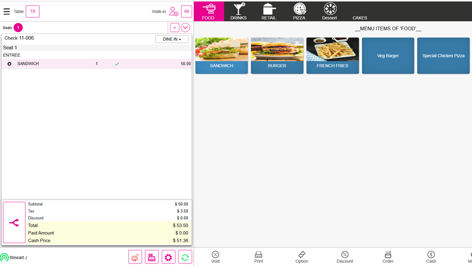Click the green refresh sync icon
The width and height of the screenshot is (472, 266).
[x=185, y=257]
